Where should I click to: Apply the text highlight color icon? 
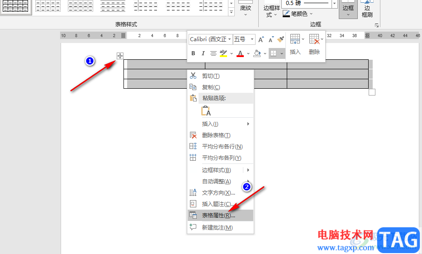coord(223,53)
